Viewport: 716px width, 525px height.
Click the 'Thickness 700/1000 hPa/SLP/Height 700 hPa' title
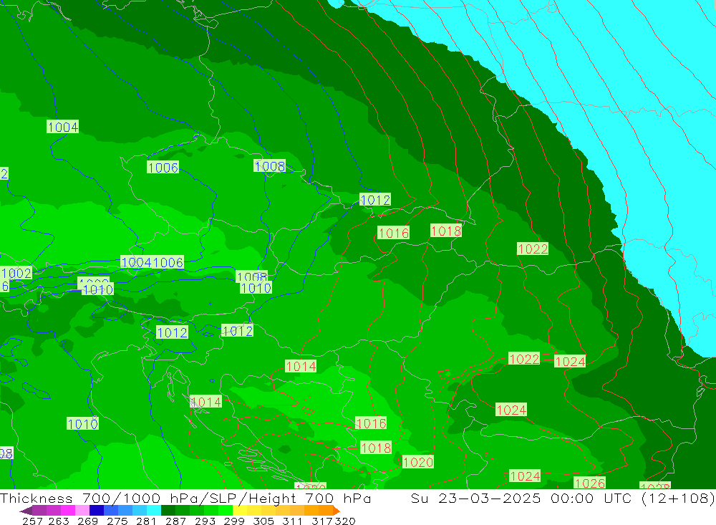click(x=185, y=498)
